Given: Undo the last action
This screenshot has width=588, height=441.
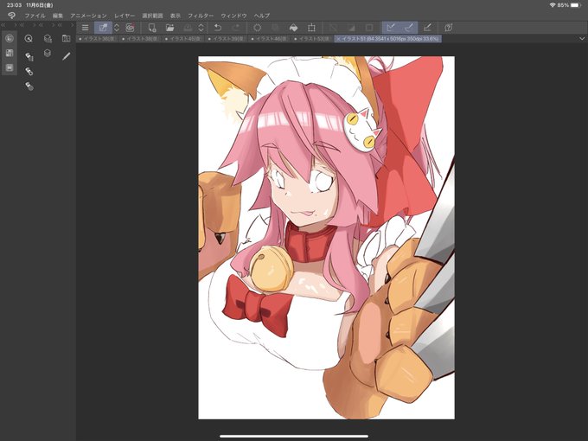Looking at the screenshot, I should coord(218,28).
